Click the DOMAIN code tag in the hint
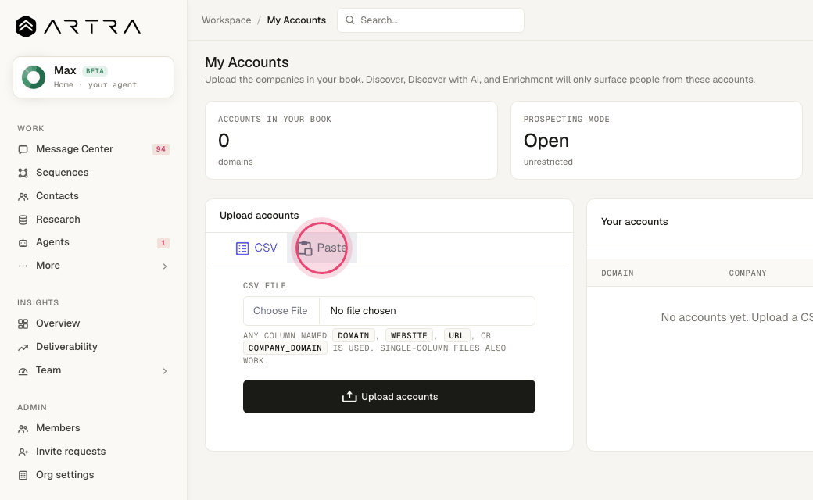 pos(353,336)
